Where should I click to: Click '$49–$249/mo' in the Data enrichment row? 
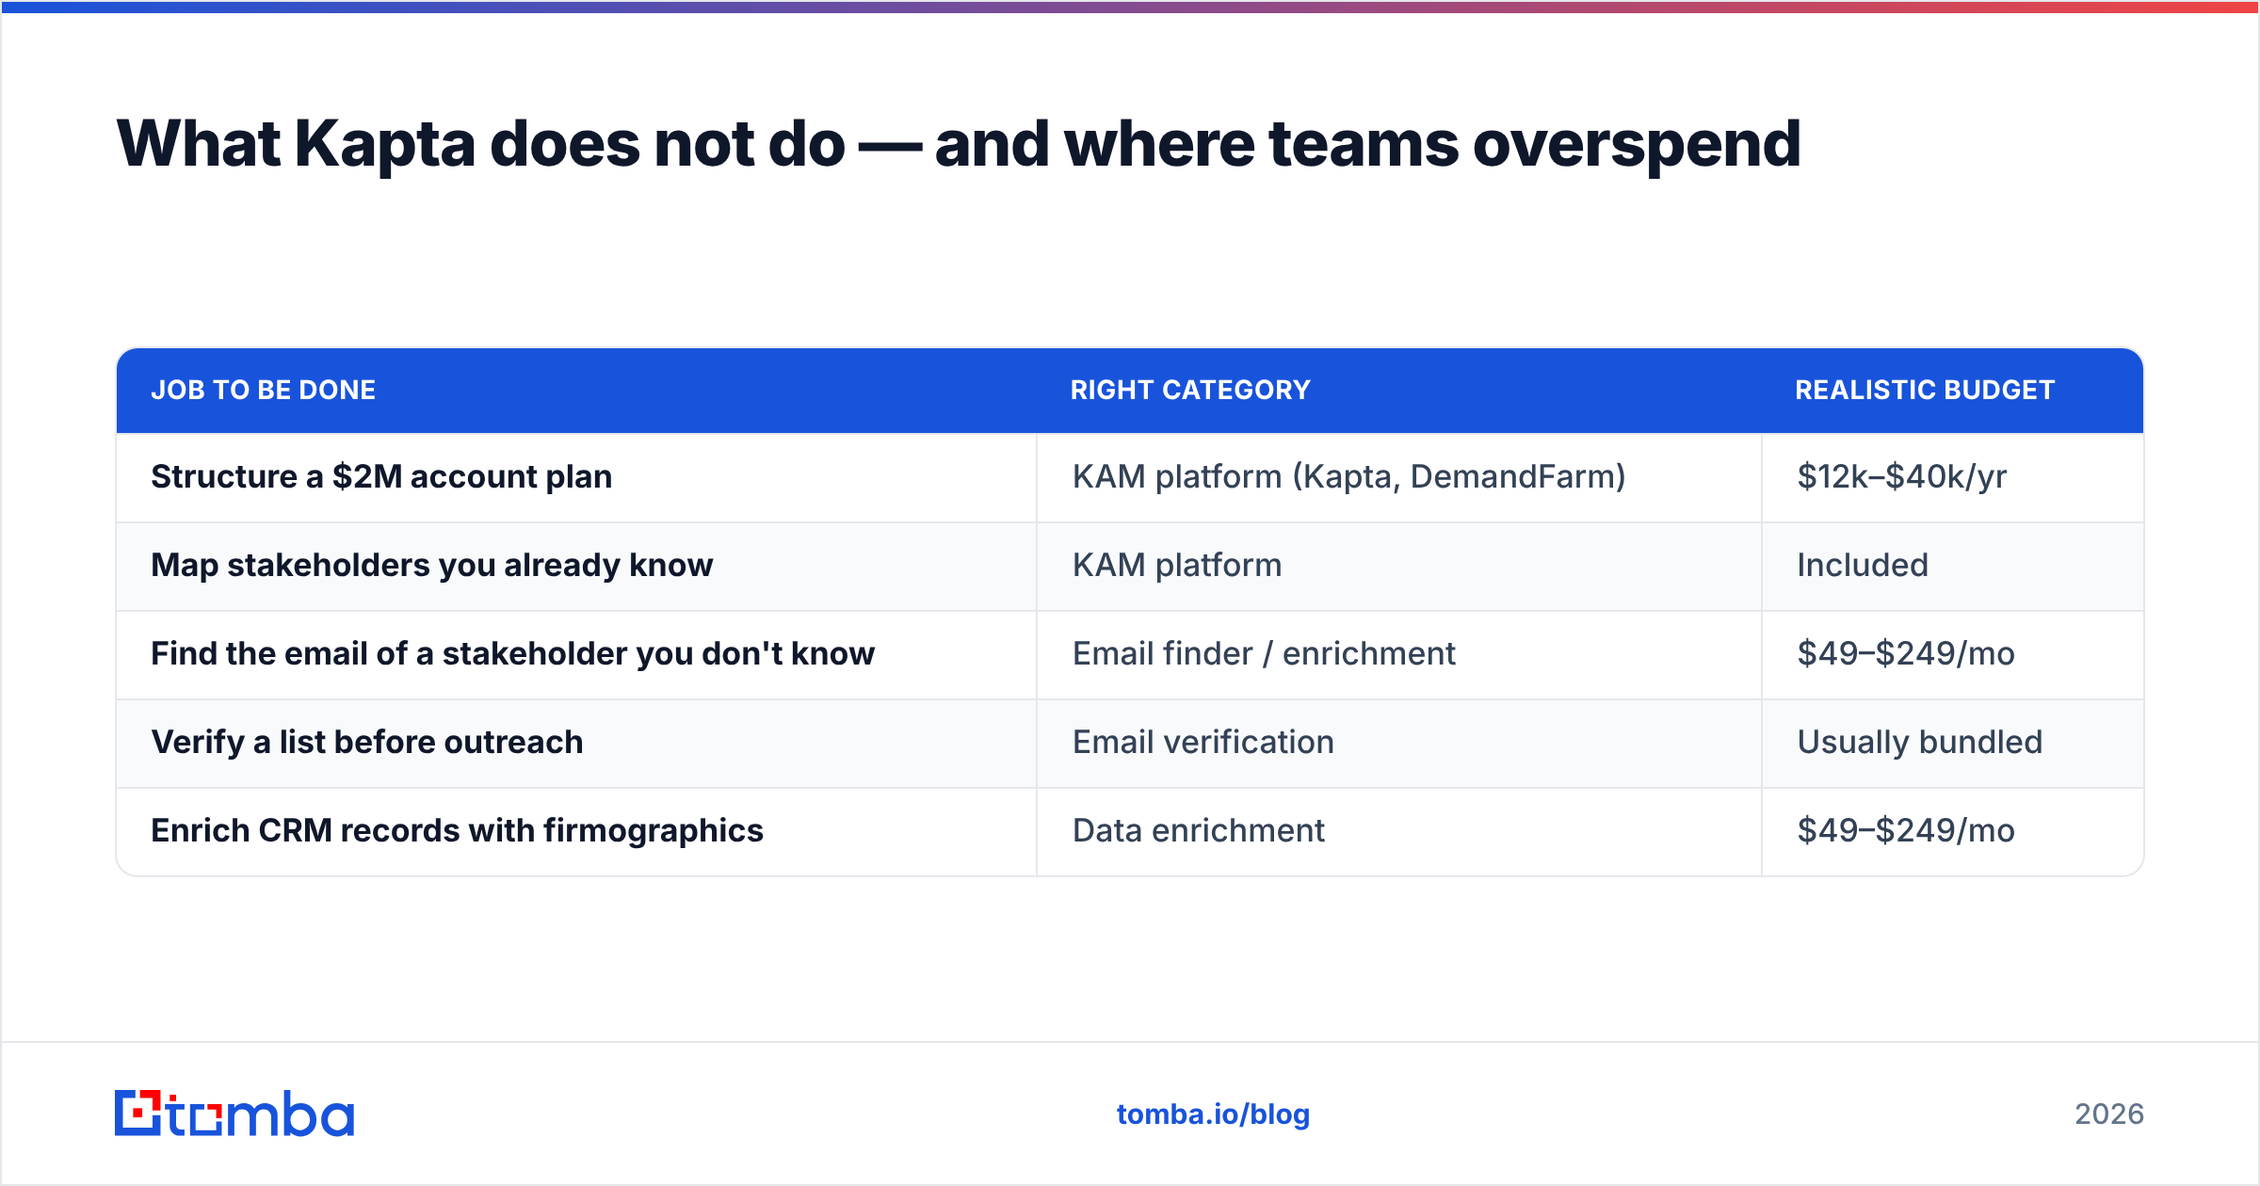[1953, 831]
